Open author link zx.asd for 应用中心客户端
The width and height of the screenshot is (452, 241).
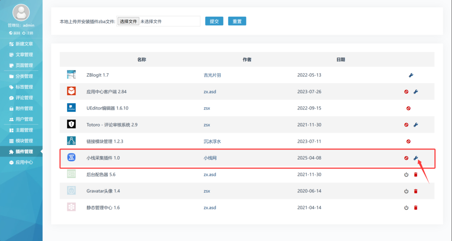pyautogui.click(x=210, y=92)
